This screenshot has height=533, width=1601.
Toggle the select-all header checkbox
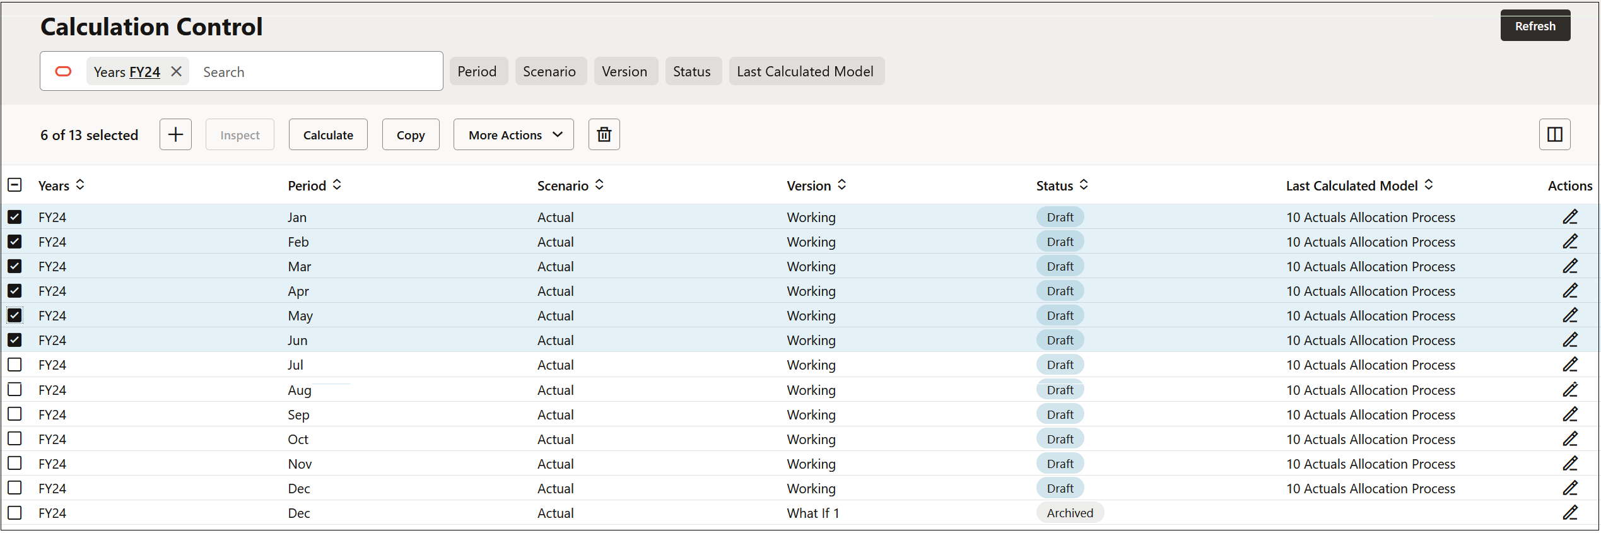pyautogui.click(x=15, y=185)
